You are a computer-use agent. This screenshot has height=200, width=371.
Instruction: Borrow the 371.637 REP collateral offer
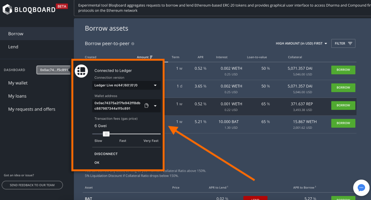click(343, 105)
